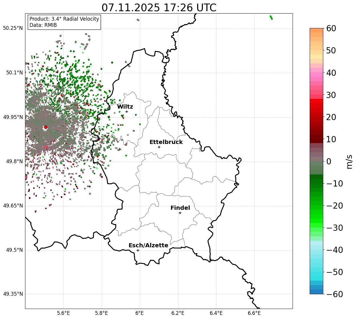
Task: Click longitude label 6.4°E
Action: click(216, 313)
